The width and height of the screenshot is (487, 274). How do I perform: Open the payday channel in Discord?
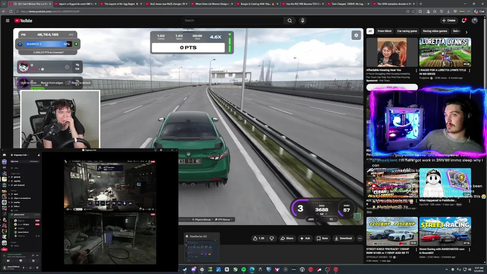[17, 202]
